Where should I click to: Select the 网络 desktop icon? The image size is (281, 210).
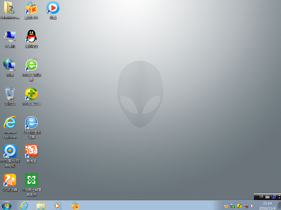pos(10,68)
